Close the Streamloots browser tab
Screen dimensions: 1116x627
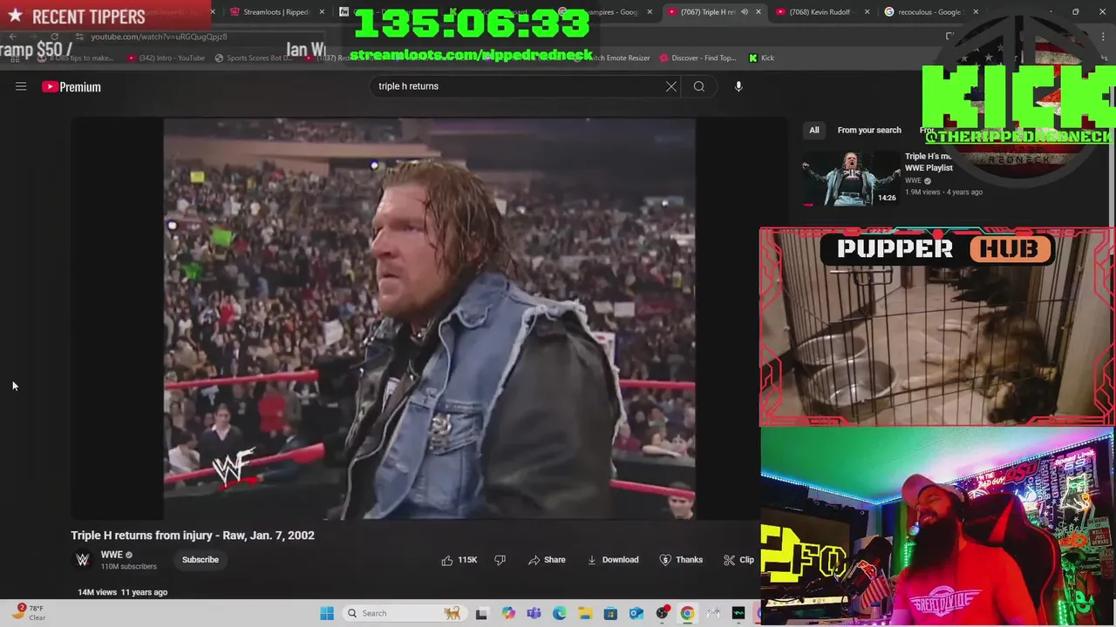click(321, 12)
